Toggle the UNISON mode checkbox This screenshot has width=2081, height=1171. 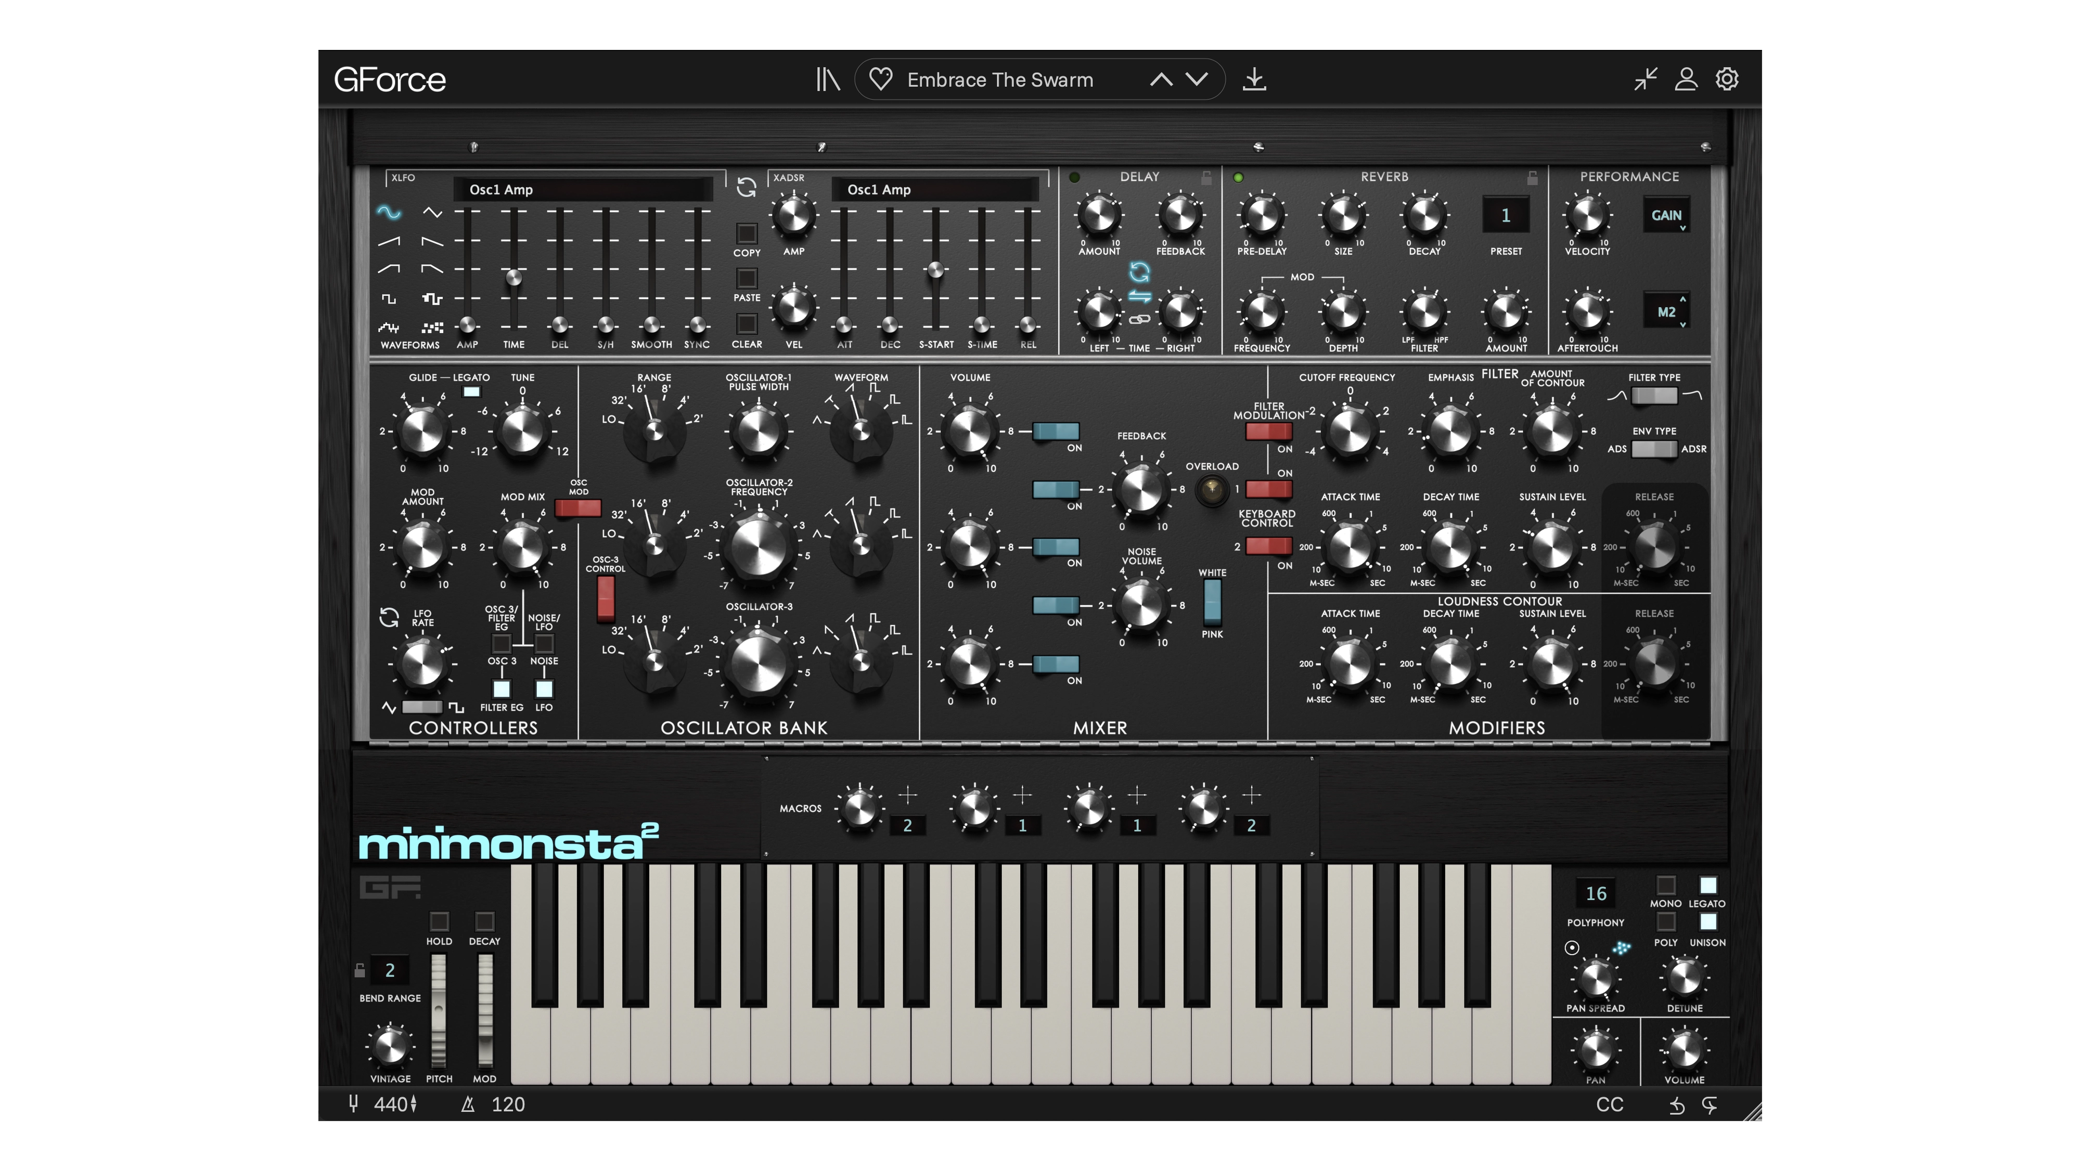[1708, 922]
